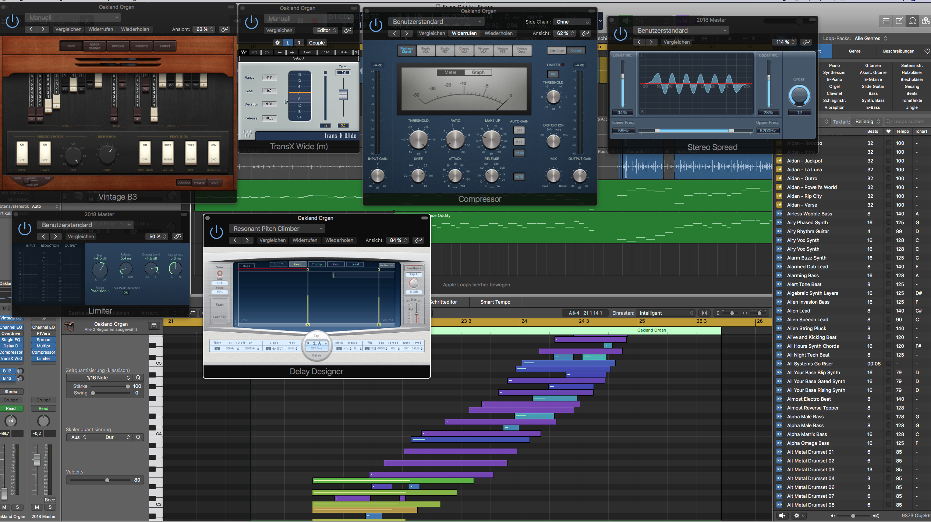Select Platinum Digital compressor model tab
The image size is (931, 522).
(x=406, y=50)
